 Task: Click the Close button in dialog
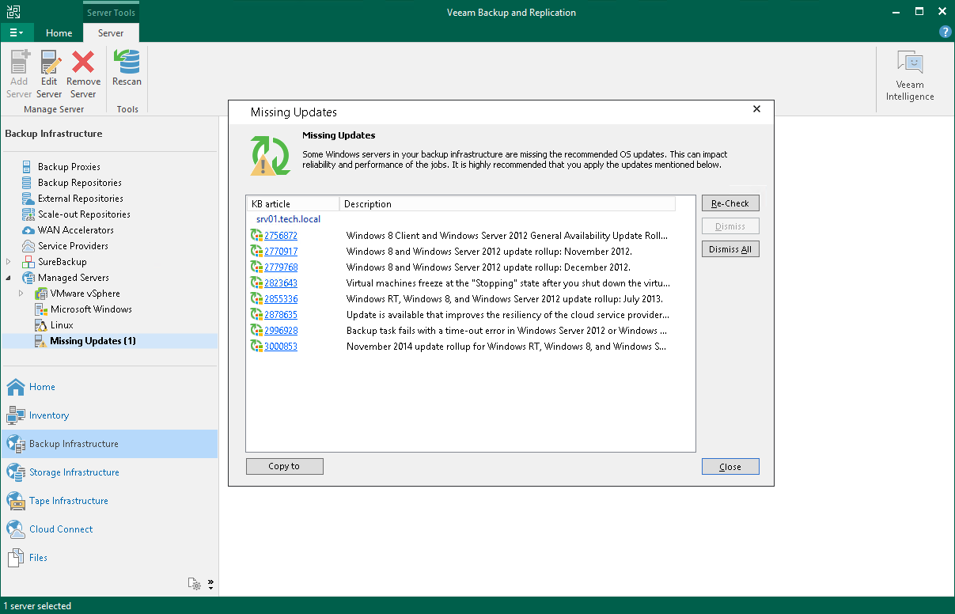coord(730,467)
